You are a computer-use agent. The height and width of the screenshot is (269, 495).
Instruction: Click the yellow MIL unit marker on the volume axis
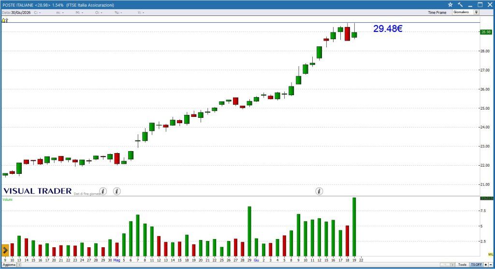pyautogui.click(x=490, y=254)
